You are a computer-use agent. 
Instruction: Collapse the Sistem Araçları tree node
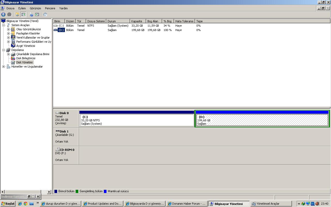coord(3,25)
